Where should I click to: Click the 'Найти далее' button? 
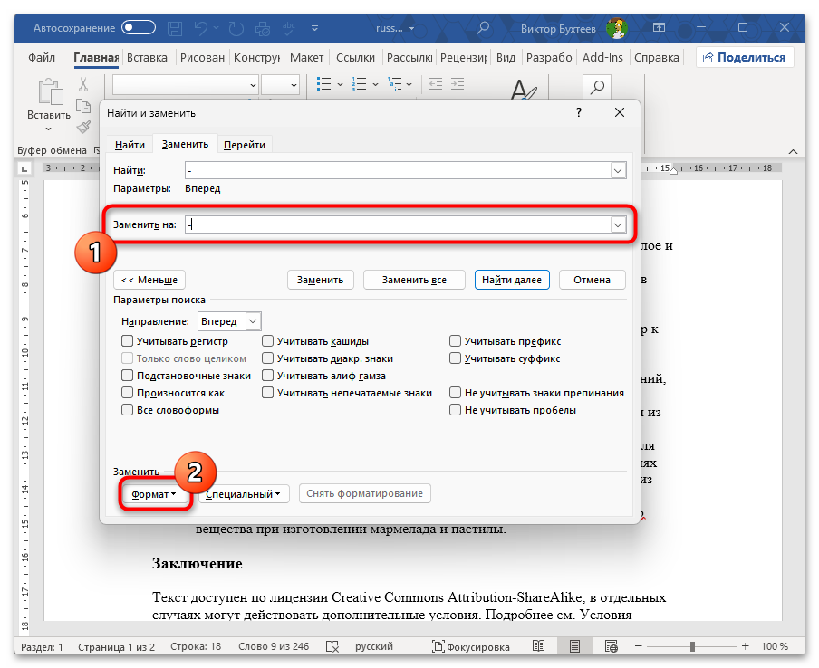(511, 280)
